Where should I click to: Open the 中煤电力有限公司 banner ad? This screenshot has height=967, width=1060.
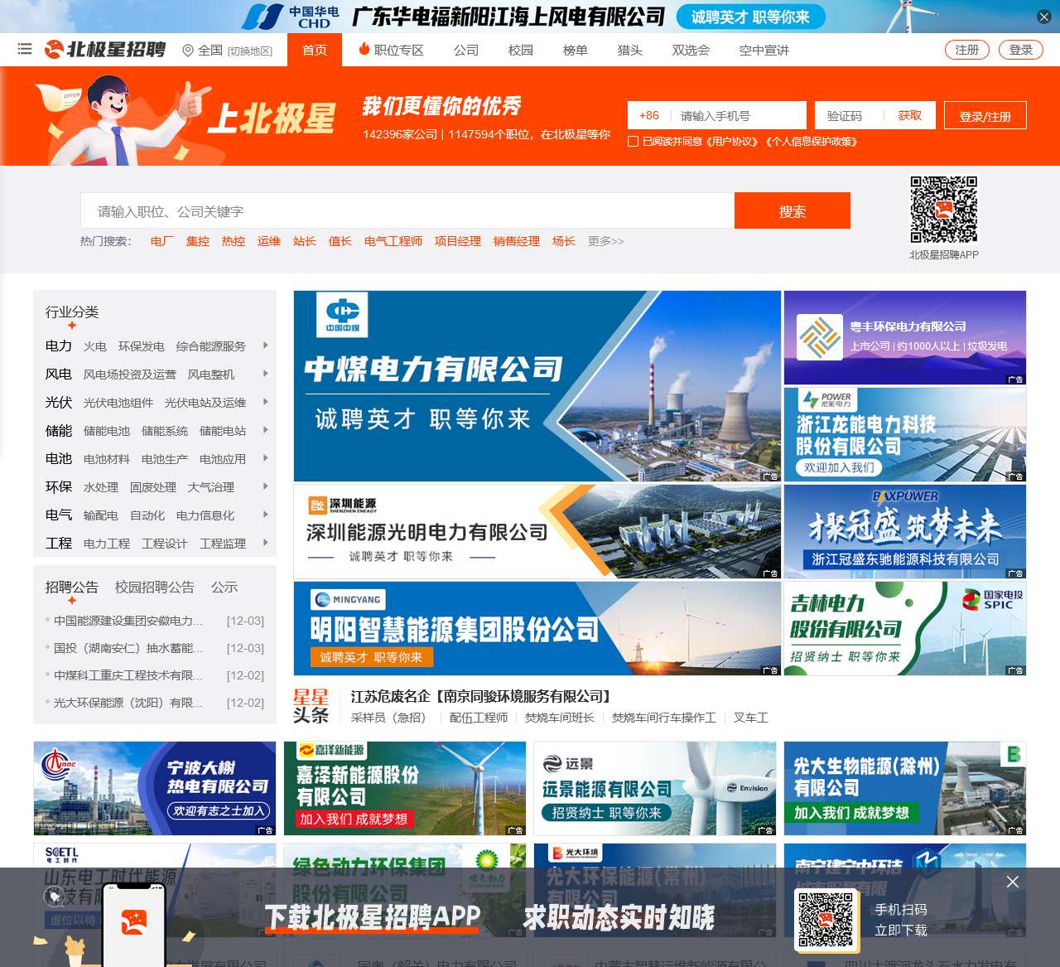click(x=537, y=386)
